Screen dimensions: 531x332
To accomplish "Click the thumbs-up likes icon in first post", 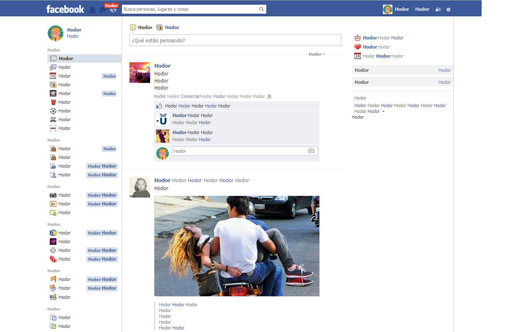I will (159, 106).
